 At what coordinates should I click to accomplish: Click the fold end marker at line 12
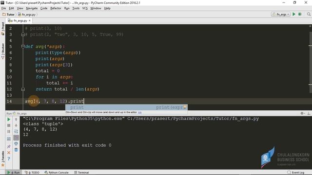23,89
